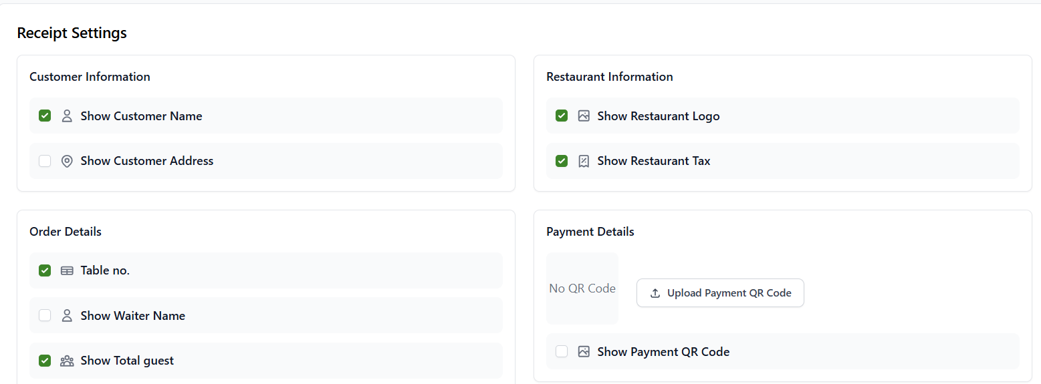Screen dimensions: 1041x384
Task: Click the image icon beside Show Payment QR Code
Action: coord(584,351)
